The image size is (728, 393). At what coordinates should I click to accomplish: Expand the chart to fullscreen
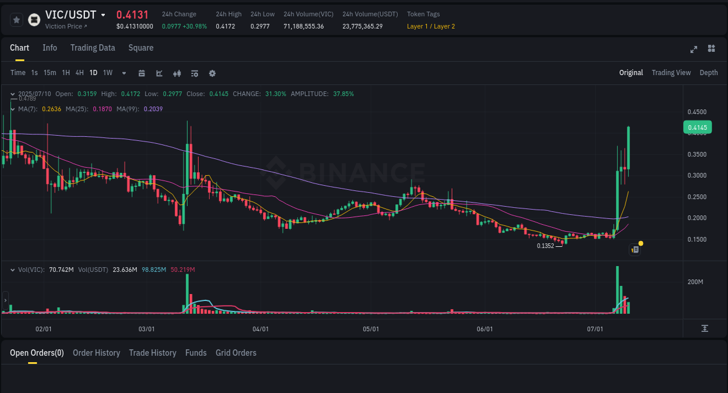[693, 49]
